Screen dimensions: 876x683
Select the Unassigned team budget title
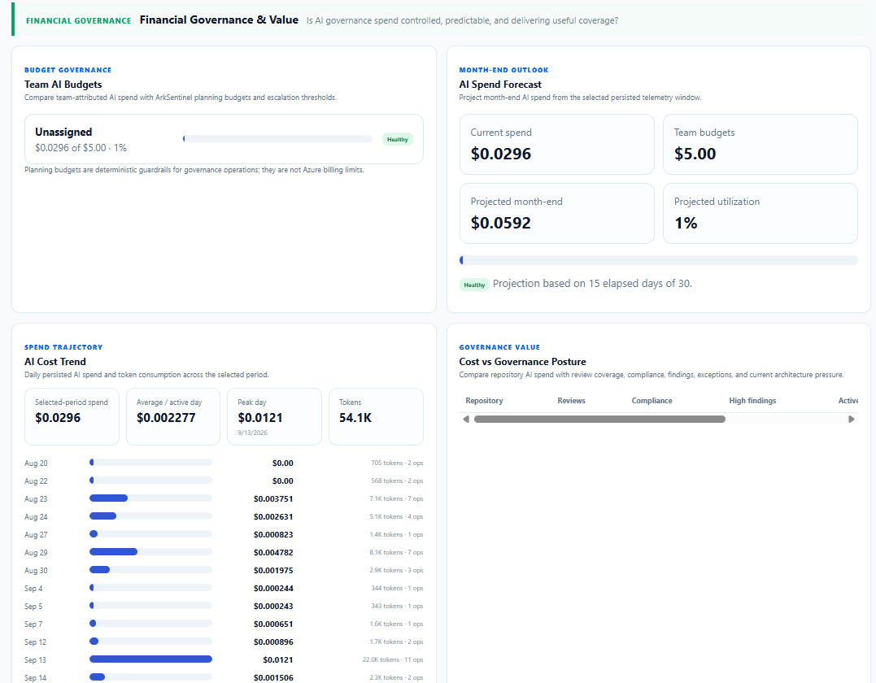[x=63, y=132]
